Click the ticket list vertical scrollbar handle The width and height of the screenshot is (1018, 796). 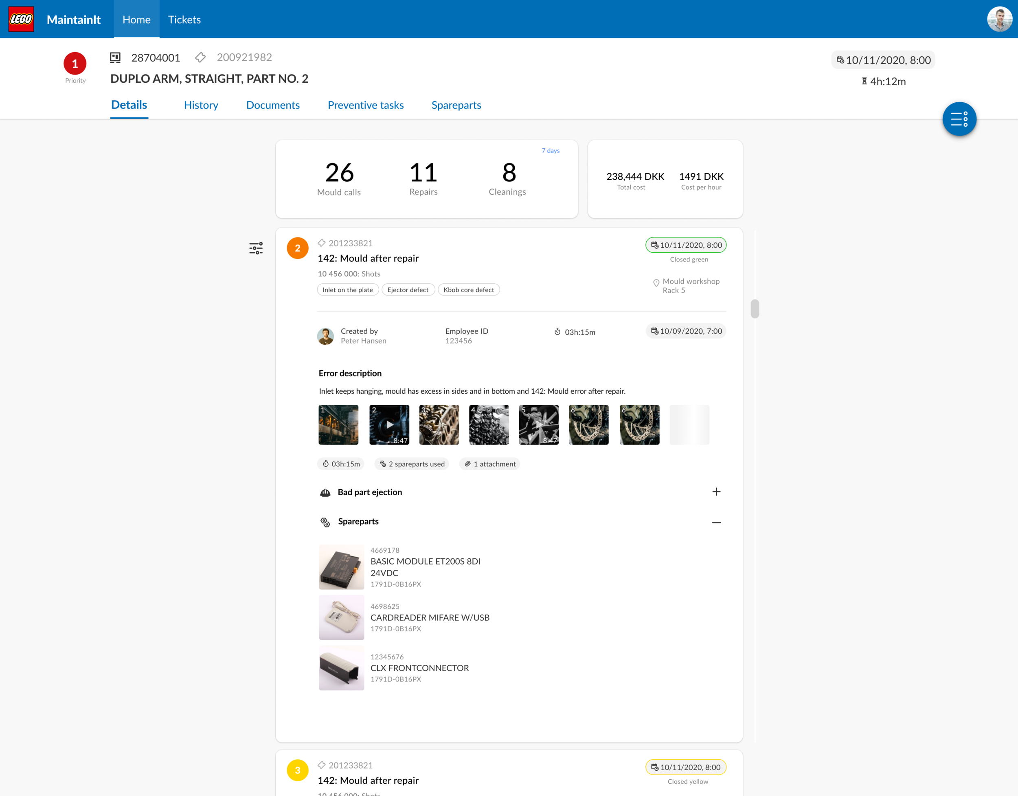click(755, 309)
